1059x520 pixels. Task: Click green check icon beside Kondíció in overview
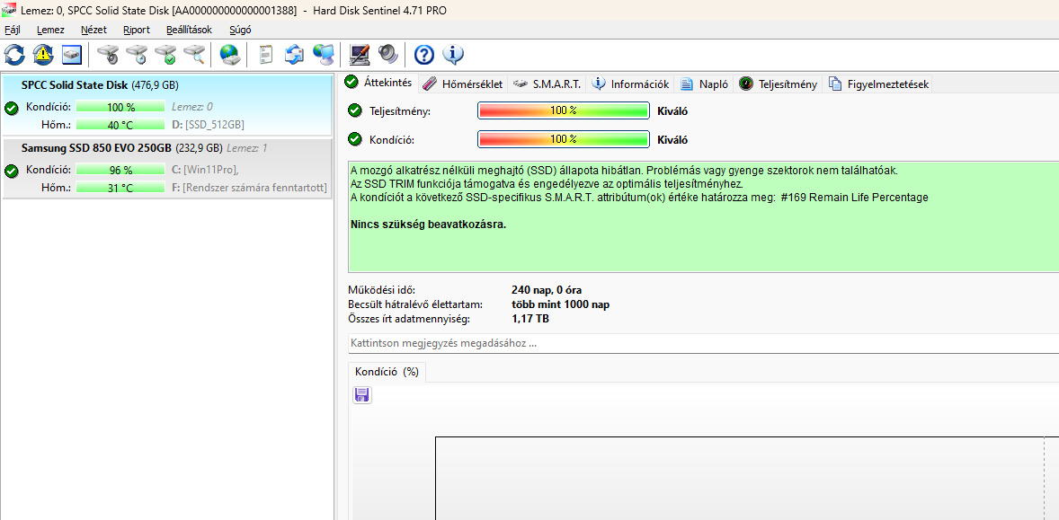click(354, 139)
